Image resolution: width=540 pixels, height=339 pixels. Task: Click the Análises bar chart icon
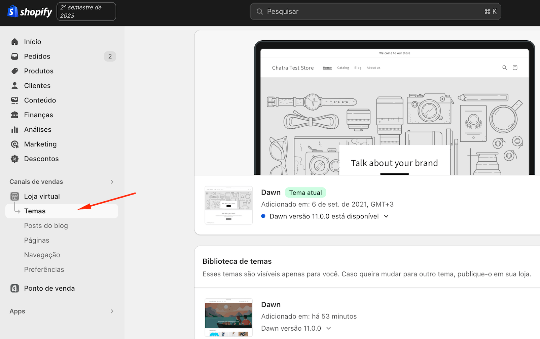14,130
